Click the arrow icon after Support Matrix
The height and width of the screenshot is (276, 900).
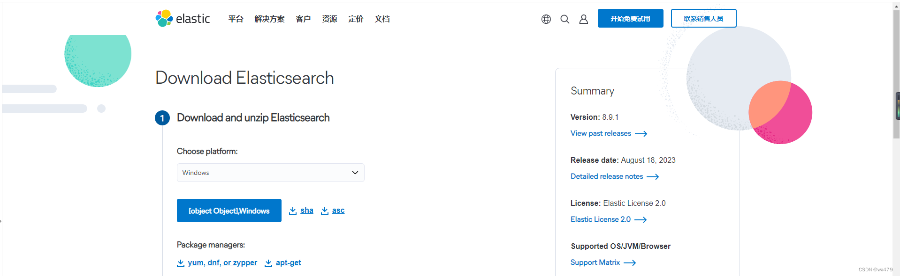coord(629,263)
